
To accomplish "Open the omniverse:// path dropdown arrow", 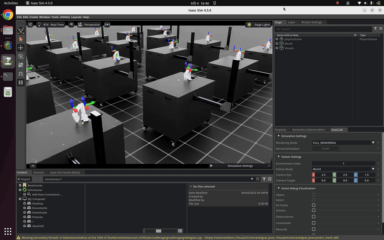I will (252, 179).
